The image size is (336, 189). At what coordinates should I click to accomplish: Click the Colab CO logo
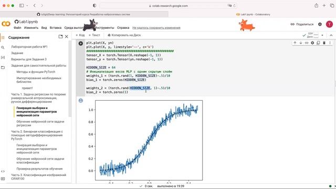click(6, 24)
